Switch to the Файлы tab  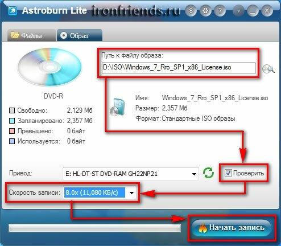(x=31, y=35)
